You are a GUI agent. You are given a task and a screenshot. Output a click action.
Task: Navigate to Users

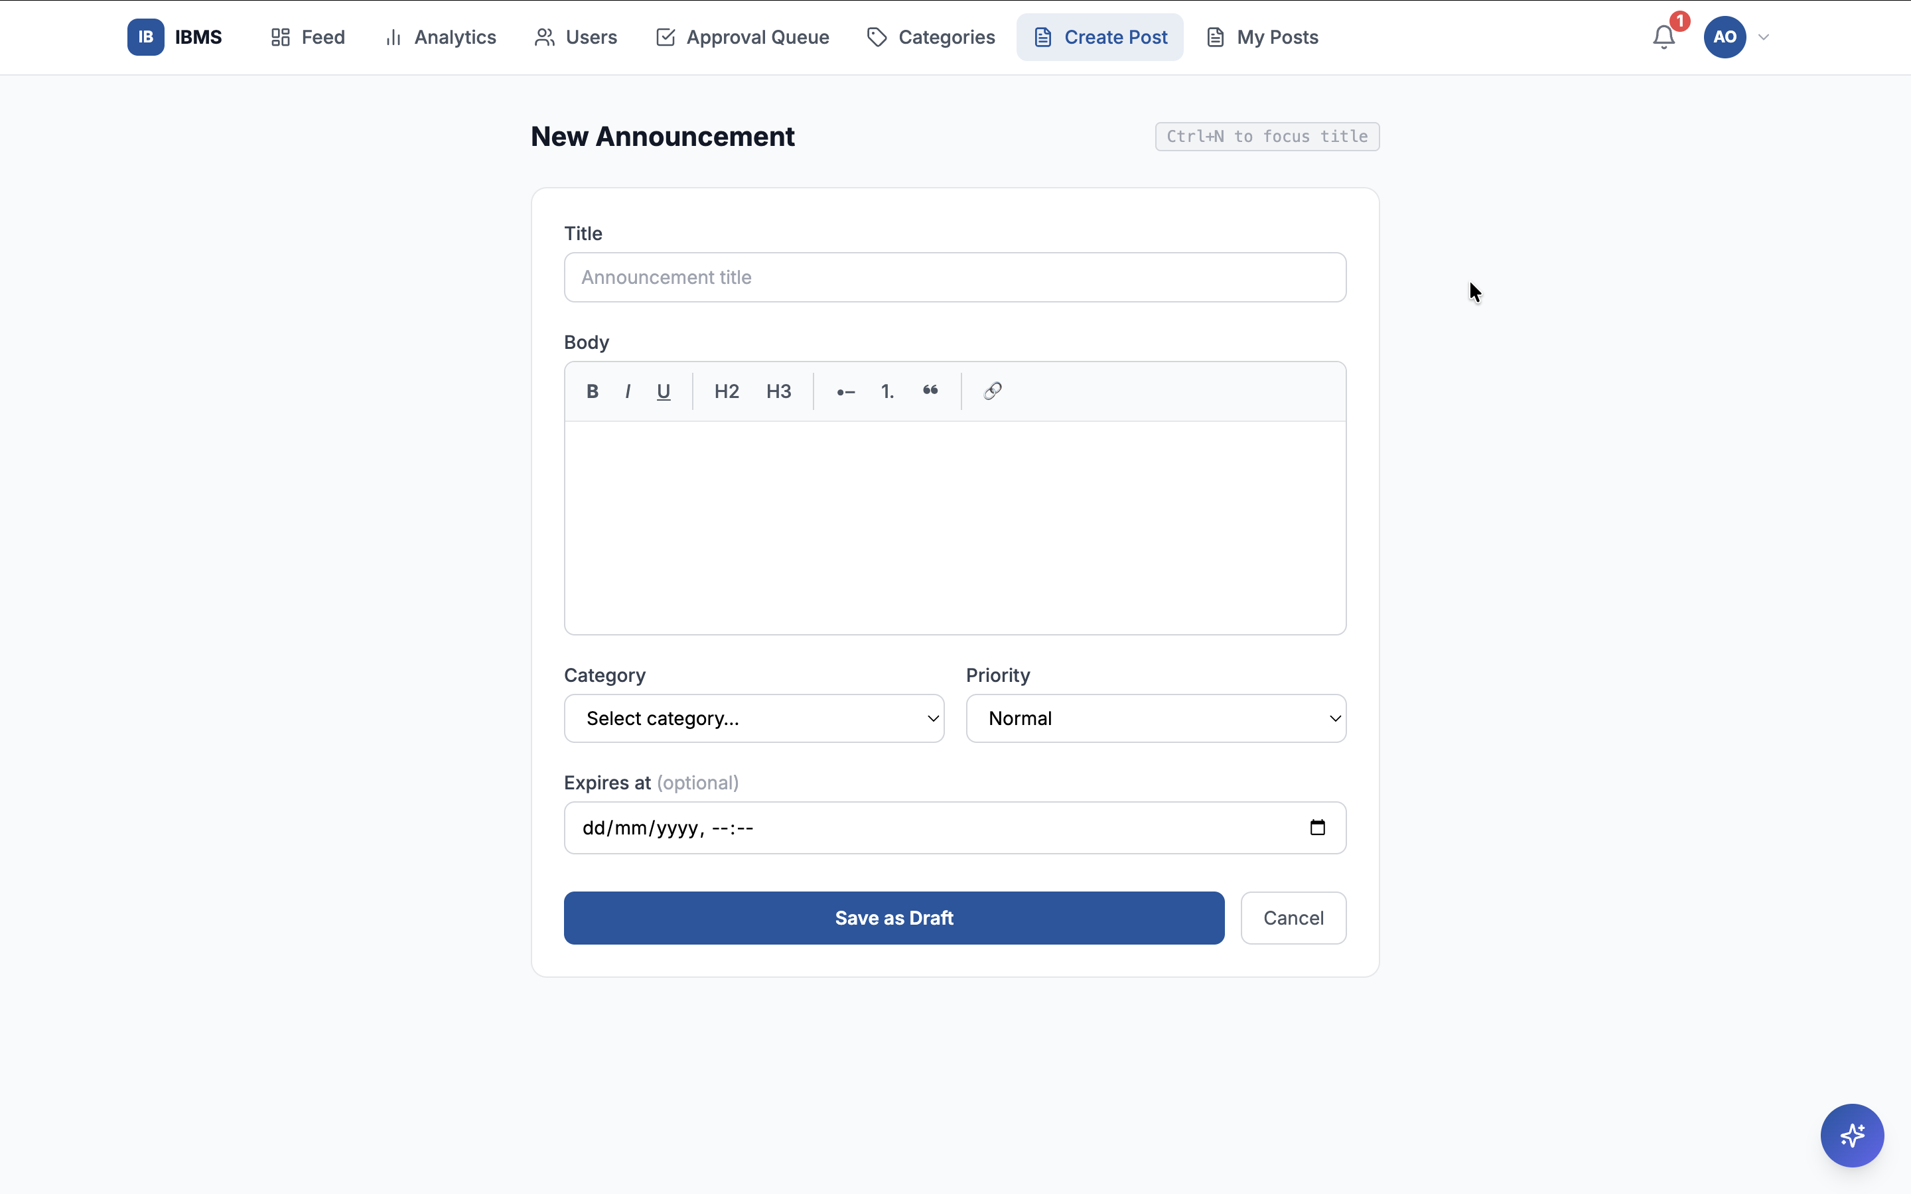(x=576, y=37)
